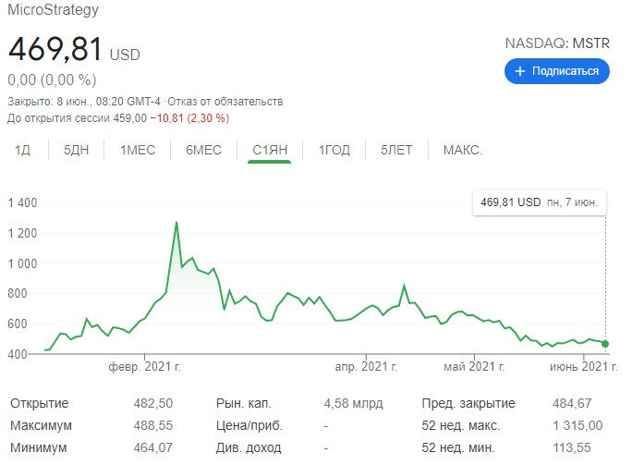Click the Див. доход label
632x465 pixels.
[249, 447]
